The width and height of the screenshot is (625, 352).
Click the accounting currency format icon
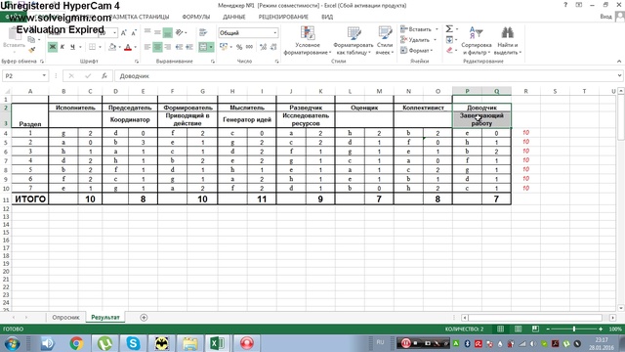point(224,47)
